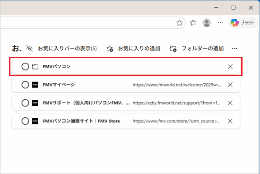The height and width of the screenshot is (174, 260).
Task: Select the FMVパソコン folder radio circle
Action: click(25, 67)
